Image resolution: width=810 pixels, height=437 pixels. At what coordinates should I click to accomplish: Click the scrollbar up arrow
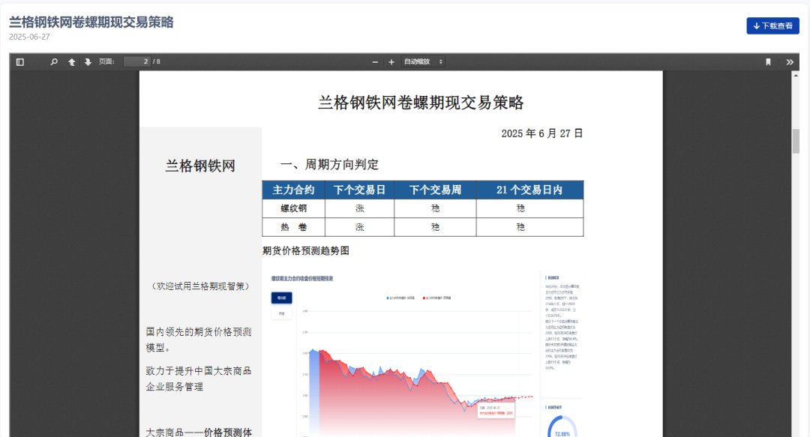point(796,76)
